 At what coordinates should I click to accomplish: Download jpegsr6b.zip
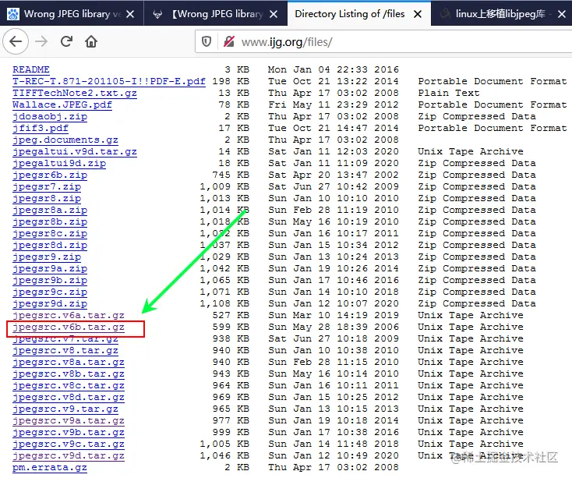click(50, 175)
